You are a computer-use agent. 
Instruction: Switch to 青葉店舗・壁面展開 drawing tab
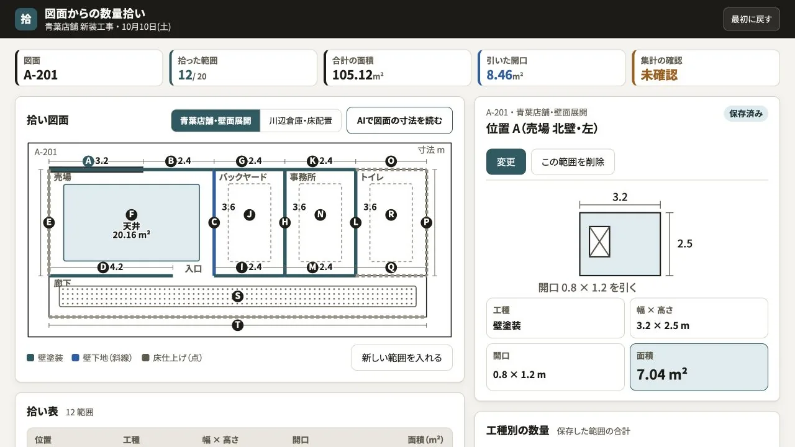(216, 120)
